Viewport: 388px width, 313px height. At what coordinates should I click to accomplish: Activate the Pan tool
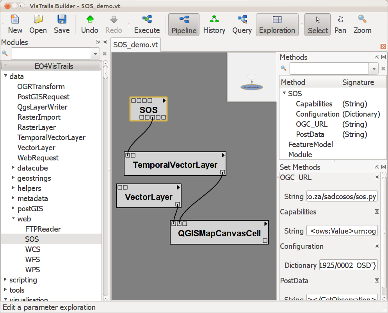coord(340,24)
